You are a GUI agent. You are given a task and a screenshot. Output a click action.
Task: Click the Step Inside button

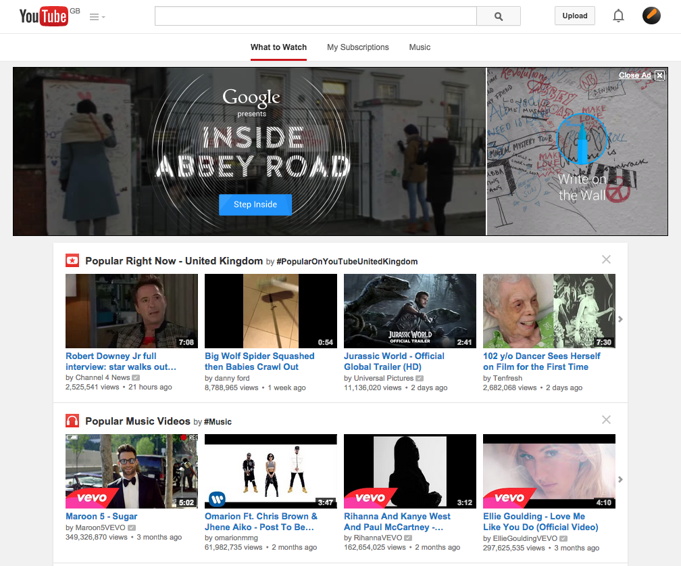coord(255,204)
